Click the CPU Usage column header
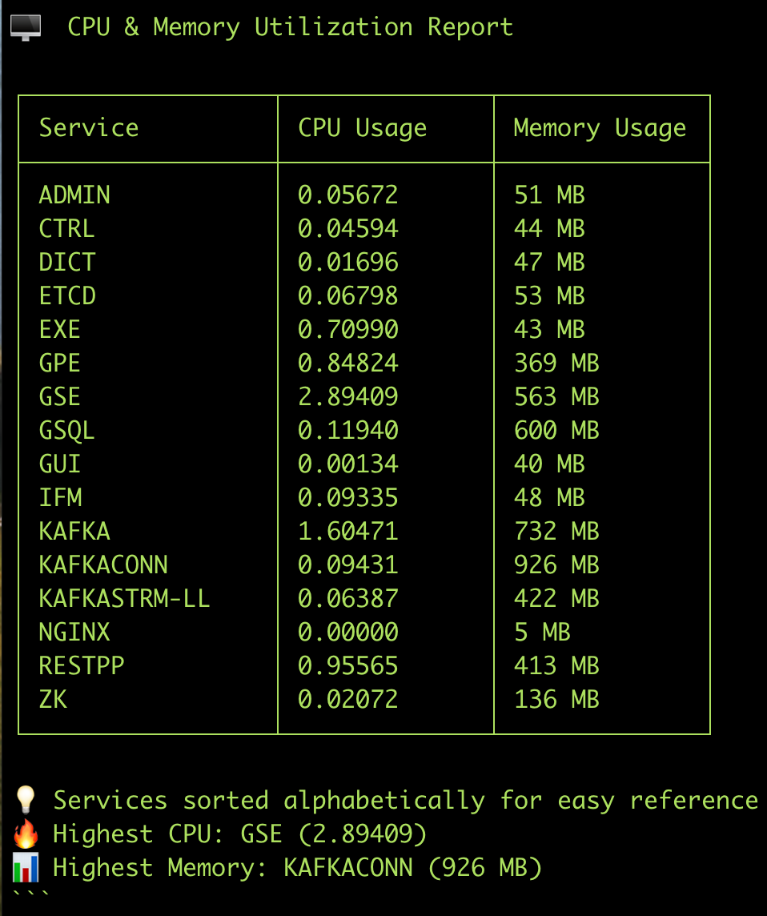767x916 pixels. pyautogui.click(x=362, y=128)
